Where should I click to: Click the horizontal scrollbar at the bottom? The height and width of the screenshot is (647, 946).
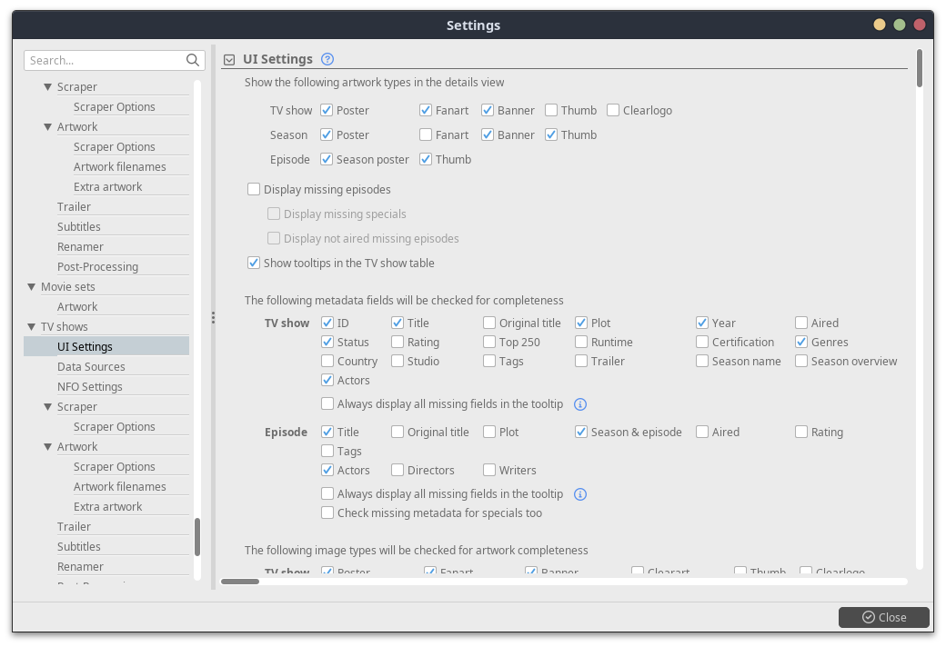tap(240, 582)
